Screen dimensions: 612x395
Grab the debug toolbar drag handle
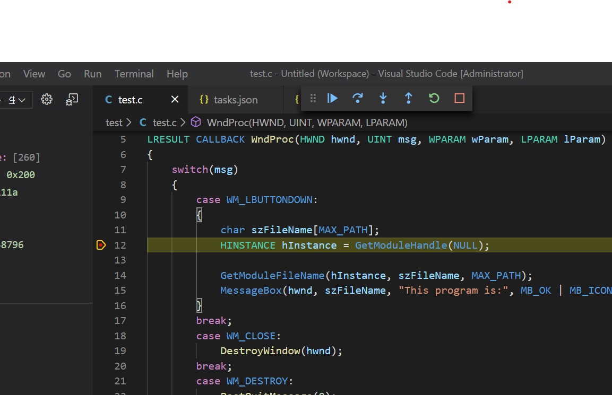coord(313,98)
